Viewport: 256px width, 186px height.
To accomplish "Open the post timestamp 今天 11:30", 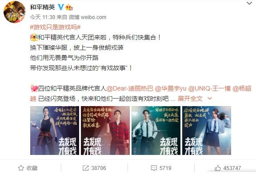I will (x=43, y=17).
